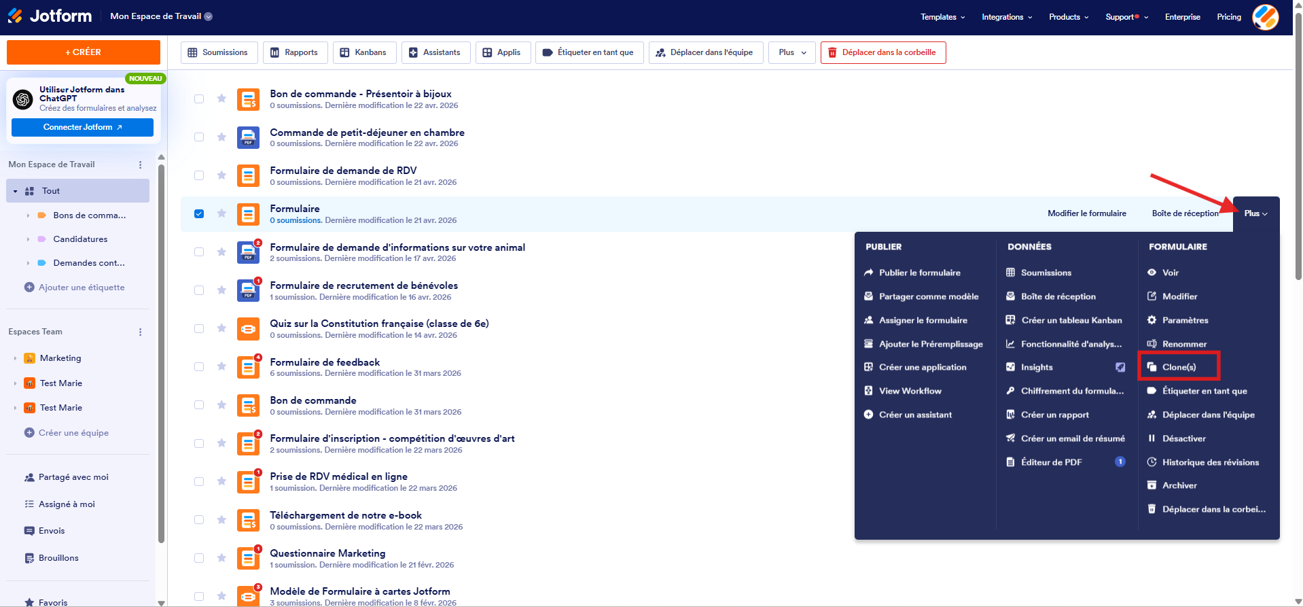Collapse the Tout folder tree
This screenshot has width=1303, height=607.
coord(16,192)
